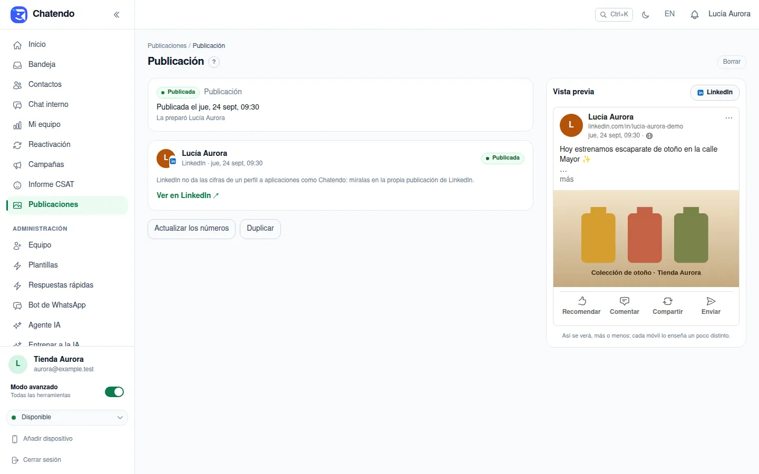Go to Reactivación in the sidebar
Viewport: 759px width, 474px height.
(67, 144)
